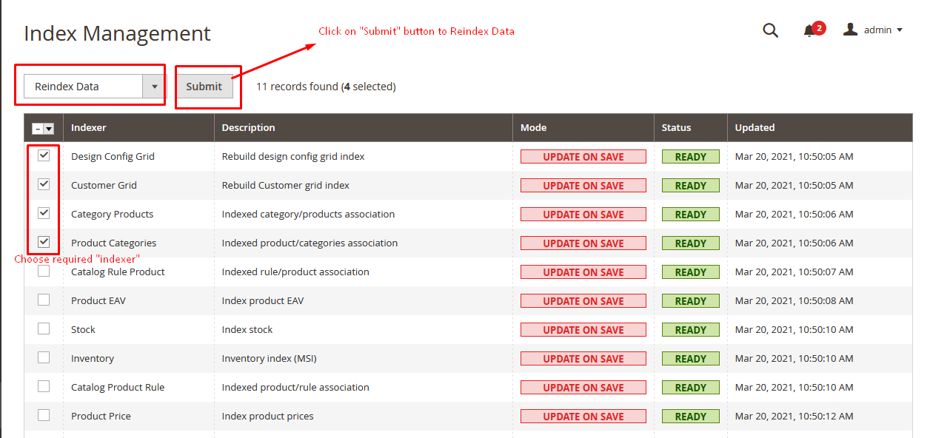Deselect the Category Products checkbox
Viewport: 930px width, 438px height.
click(x=44, y=213)
